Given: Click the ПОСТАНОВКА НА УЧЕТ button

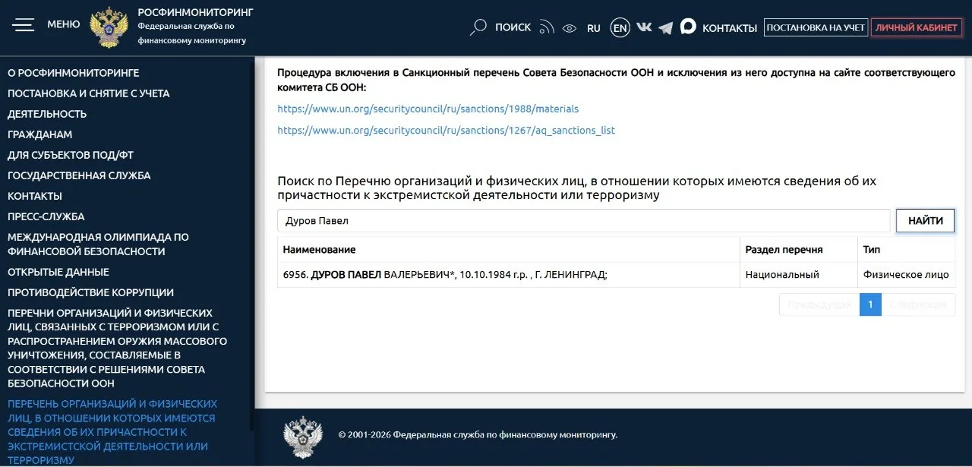Looking at the screenshot, I should pyautogui.click(x=816, y=27).
